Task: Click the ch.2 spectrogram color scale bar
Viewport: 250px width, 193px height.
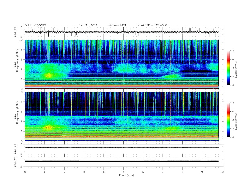Action: coord(228,120)
